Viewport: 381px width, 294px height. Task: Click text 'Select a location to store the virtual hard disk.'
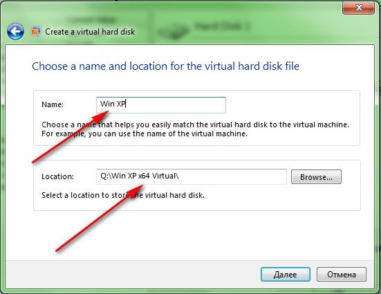[123, 195]
